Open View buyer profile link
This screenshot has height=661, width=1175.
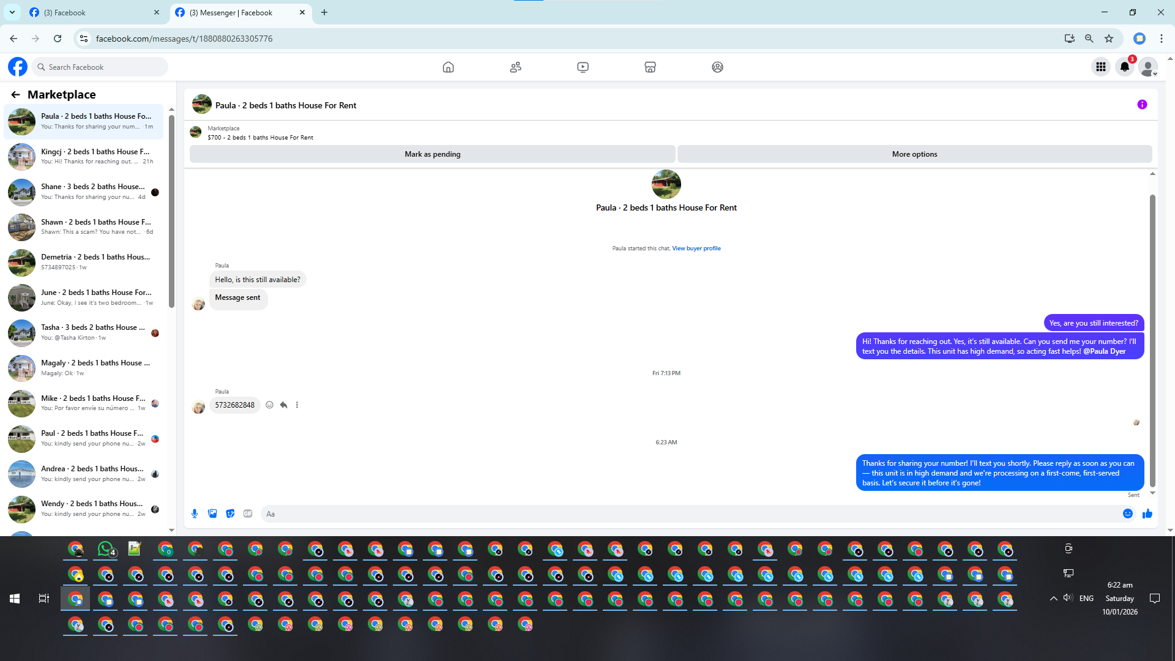coord(696,248)
